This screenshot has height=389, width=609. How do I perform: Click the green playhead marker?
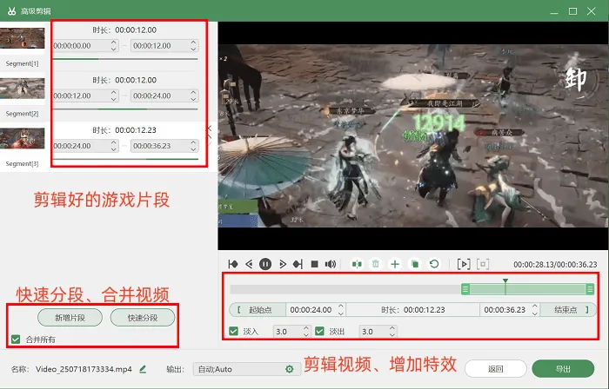pyautogui.click(x=505, y=281)
